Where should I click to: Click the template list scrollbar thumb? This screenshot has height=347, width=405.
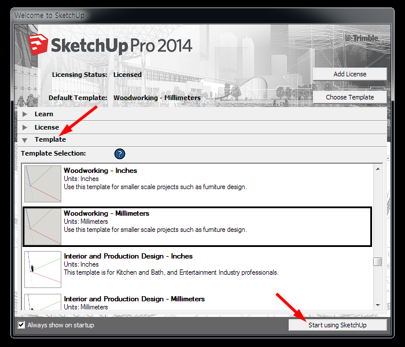click(x=378, y=261)
